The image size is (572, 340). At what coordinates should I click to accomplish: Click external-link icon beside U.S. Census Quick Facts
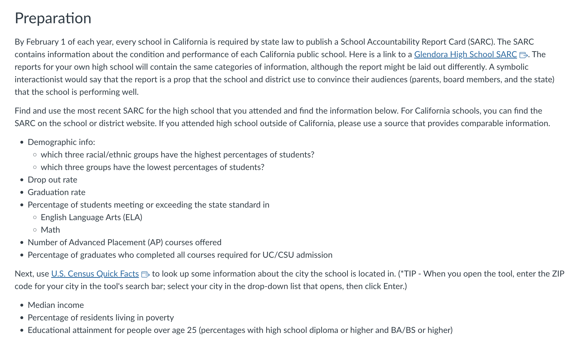[145, 274]
